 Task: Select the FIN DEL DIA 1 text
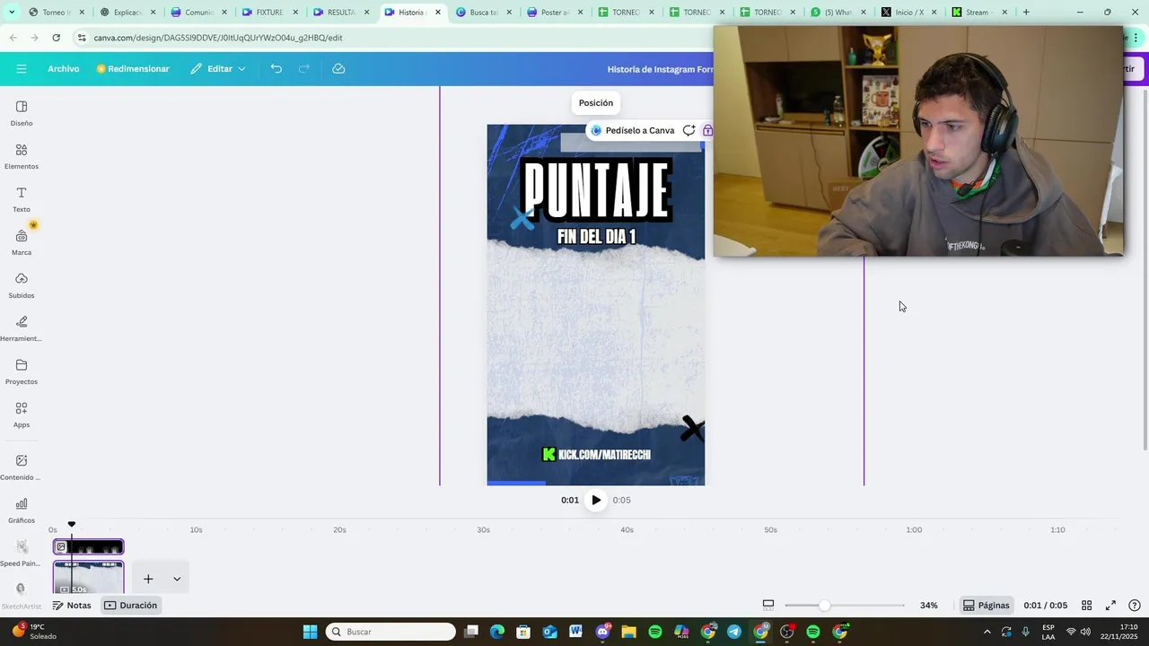596,237
